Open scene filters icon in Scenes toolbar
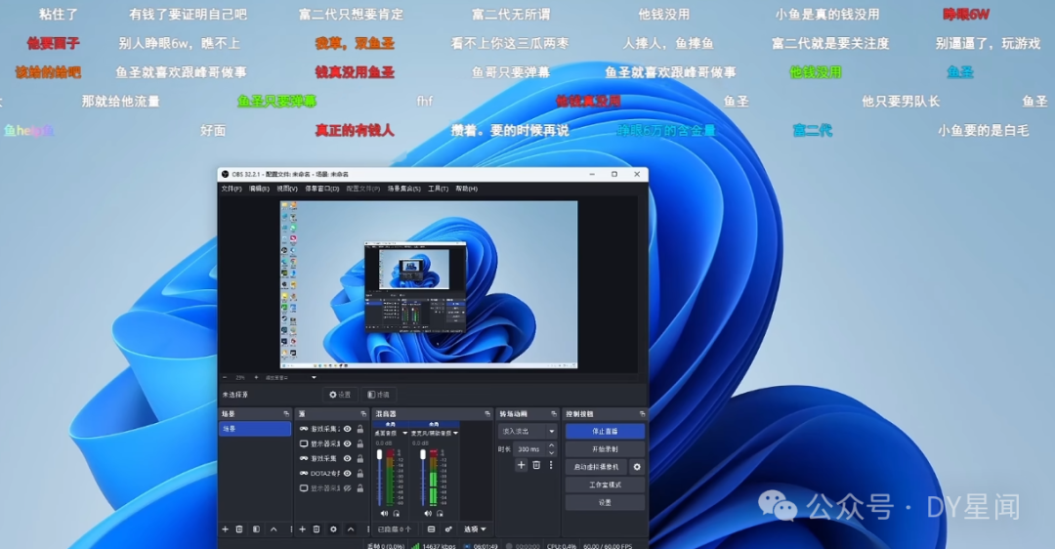 (x=256, y=529)
